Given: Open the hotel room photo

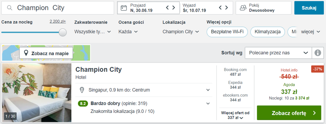Looking at the screenshot, I should pyautogui.click(x=37, y=93).
